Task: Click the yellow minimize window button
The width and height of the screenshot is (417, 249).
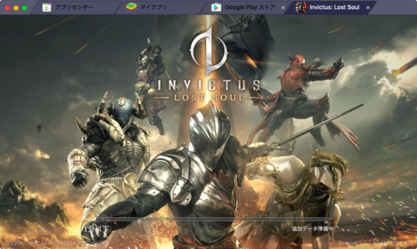Action: [x=16, y=8]
